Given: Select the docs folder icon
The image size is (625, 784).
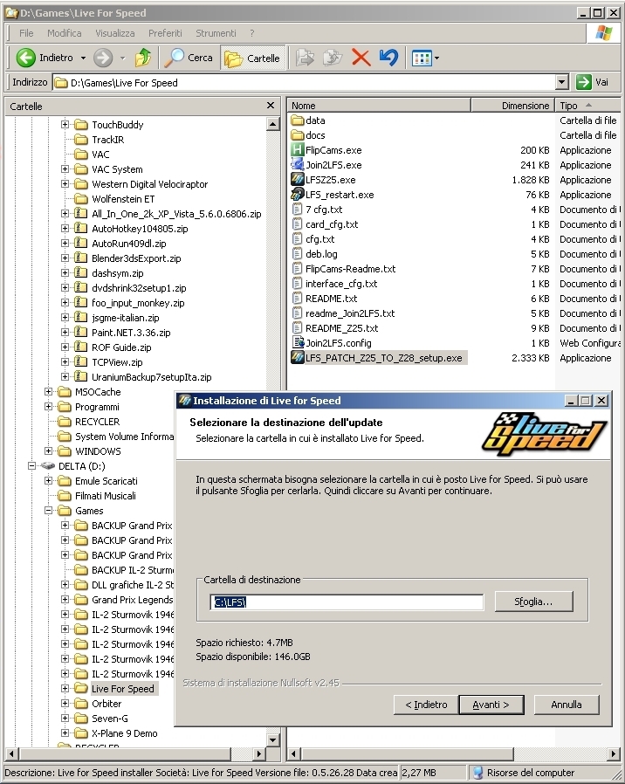Looking at the screenshot, I should tap(298, 135).
